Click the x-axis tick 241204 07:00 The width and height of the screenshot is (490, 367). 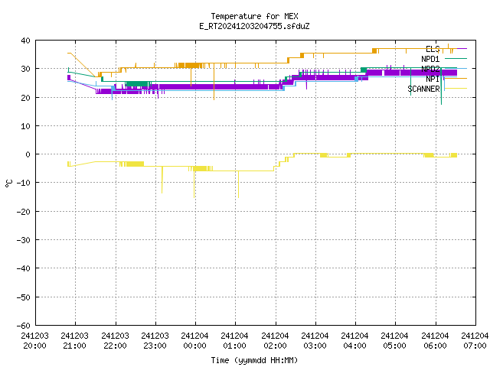[475, 341]
